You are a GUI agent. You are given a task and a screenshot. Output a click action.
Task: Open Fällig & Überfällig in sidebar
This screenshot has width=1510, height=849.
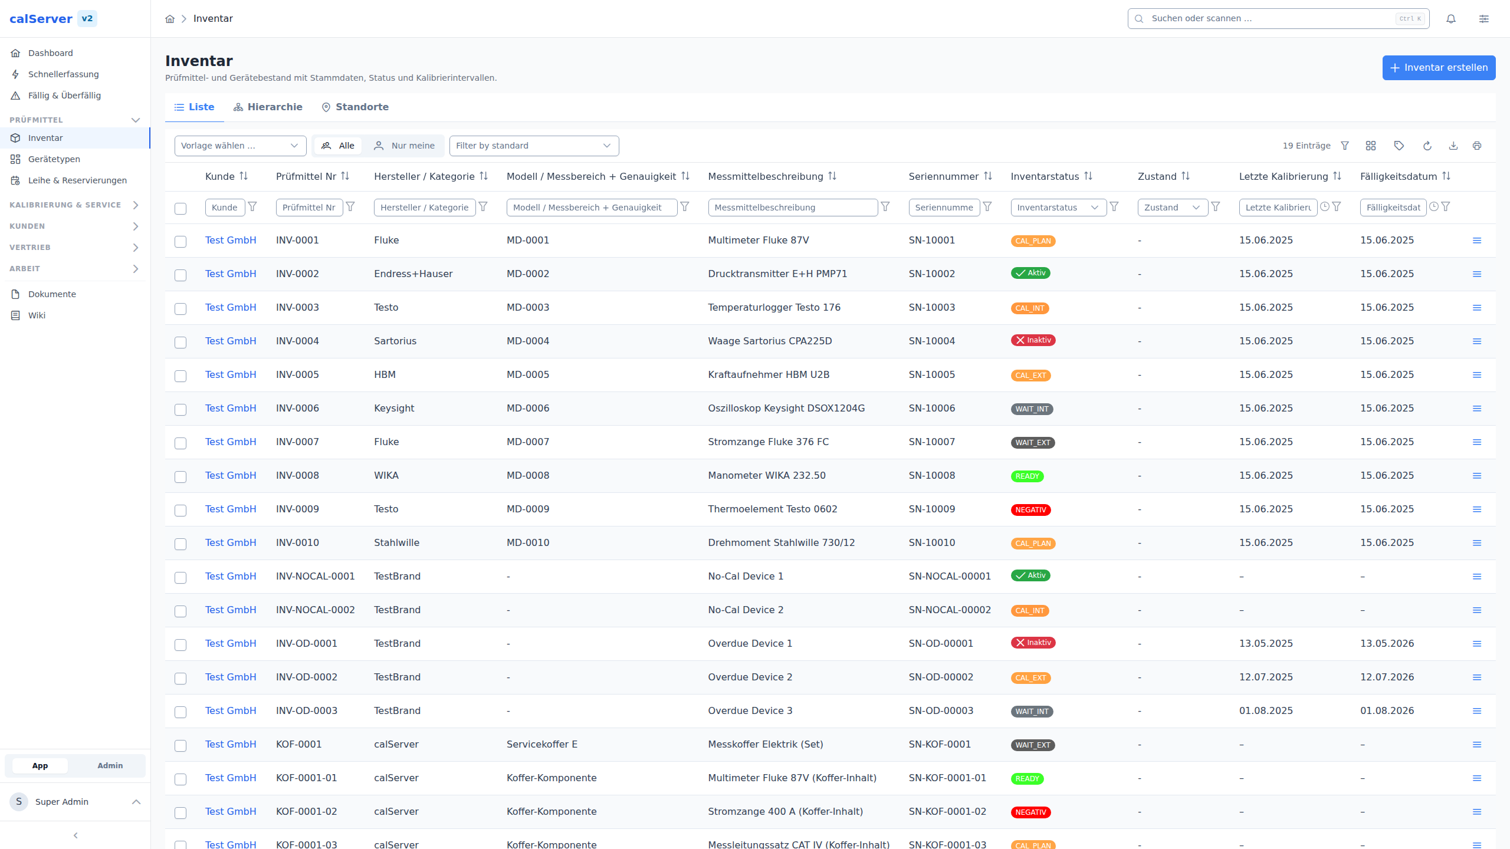pos(75,96)
